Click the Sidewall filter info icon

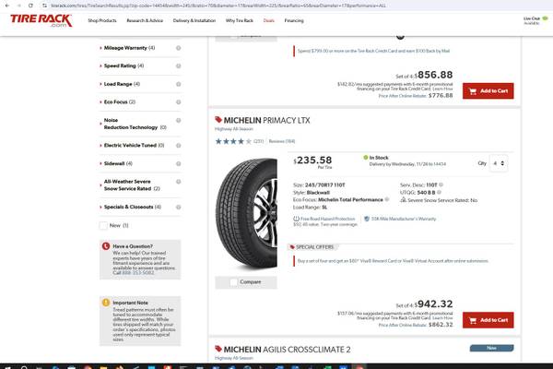(177, 162)
